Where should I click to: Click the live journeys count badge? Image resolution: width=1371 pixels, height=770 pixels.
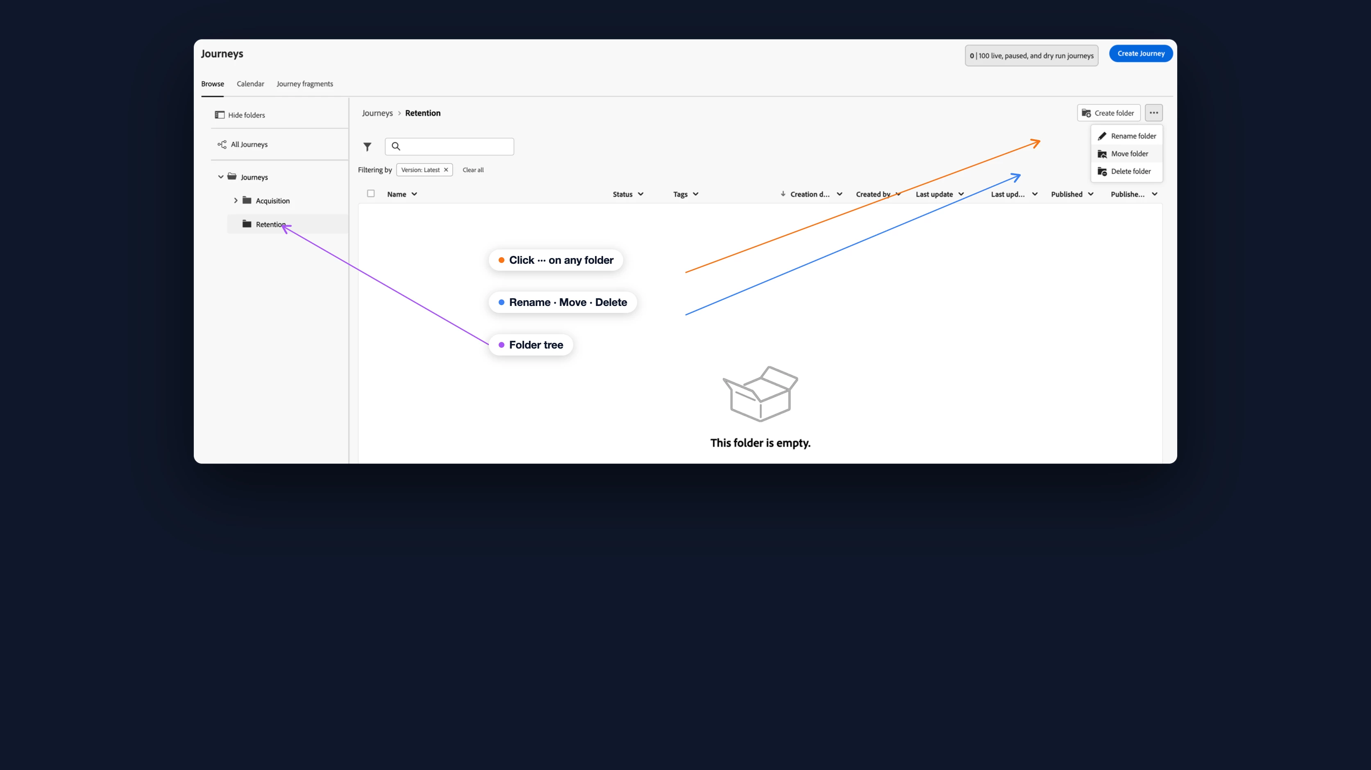pyautogui.click(x=1031, y=55)
